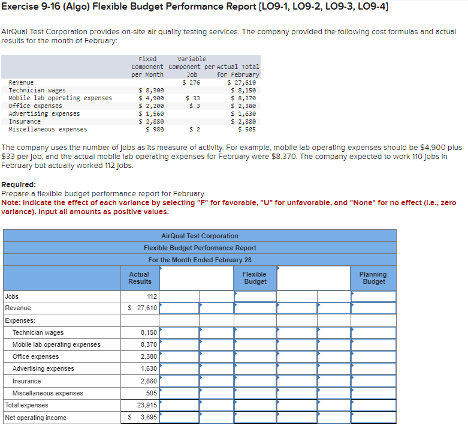The image size is (468, 435).
Task: Click '$ 8,300' Technician wages fixed component
Action: (x=152, y=90)
